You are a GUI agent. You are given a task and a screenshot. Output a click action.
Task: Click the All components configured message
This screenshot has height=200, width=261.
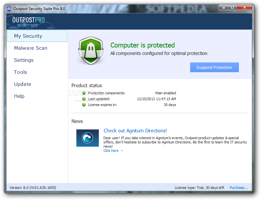(x=159, y=53)
